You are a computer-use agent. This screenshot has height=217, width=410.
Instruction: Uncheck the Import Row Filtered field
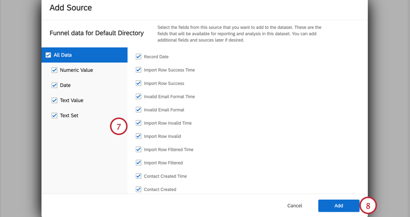138,163
